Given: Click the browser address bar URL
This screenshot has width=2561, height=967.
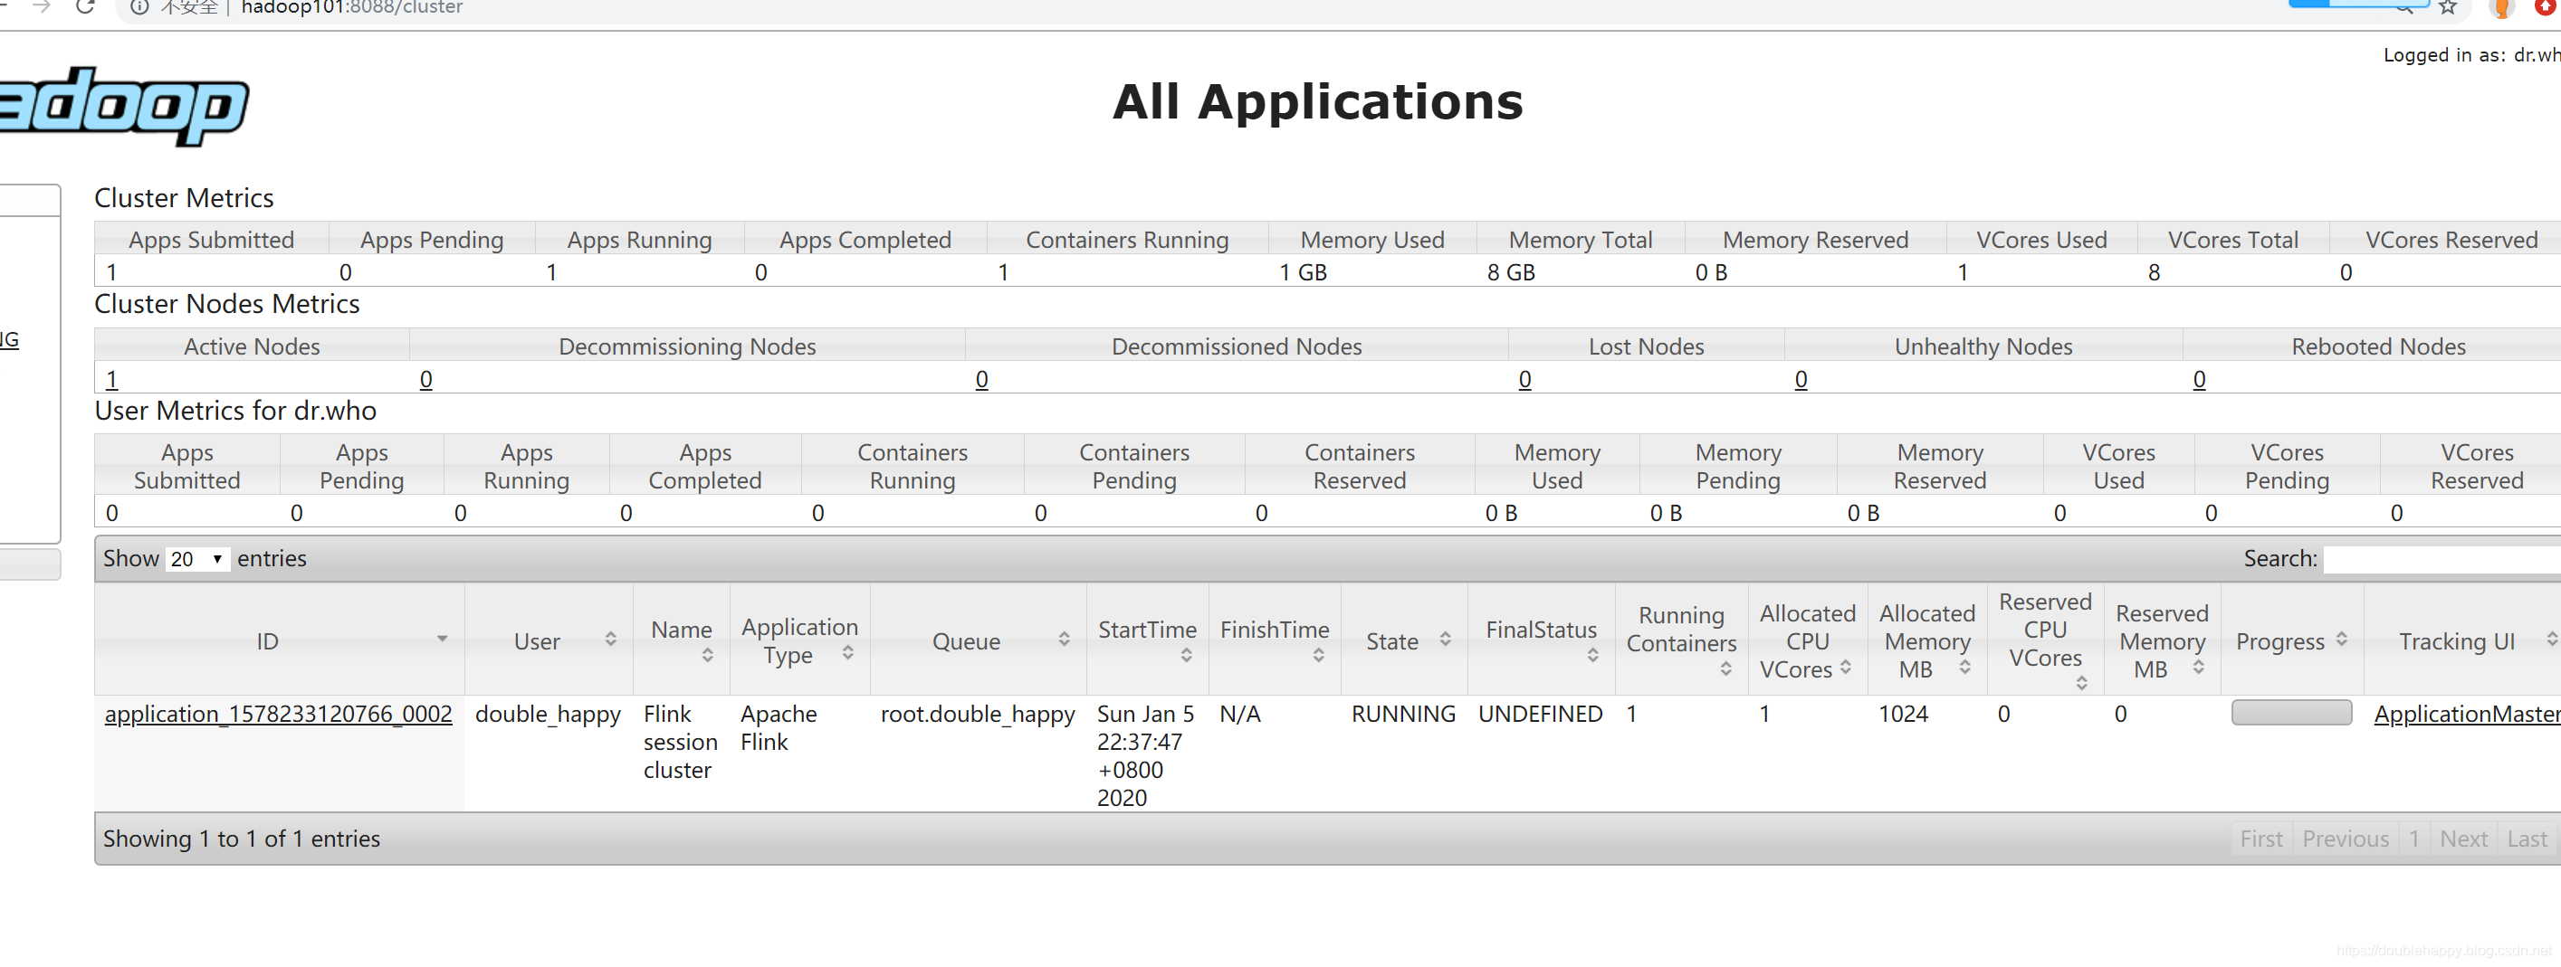Looking at the screenshot, I should tap(352, 8).
